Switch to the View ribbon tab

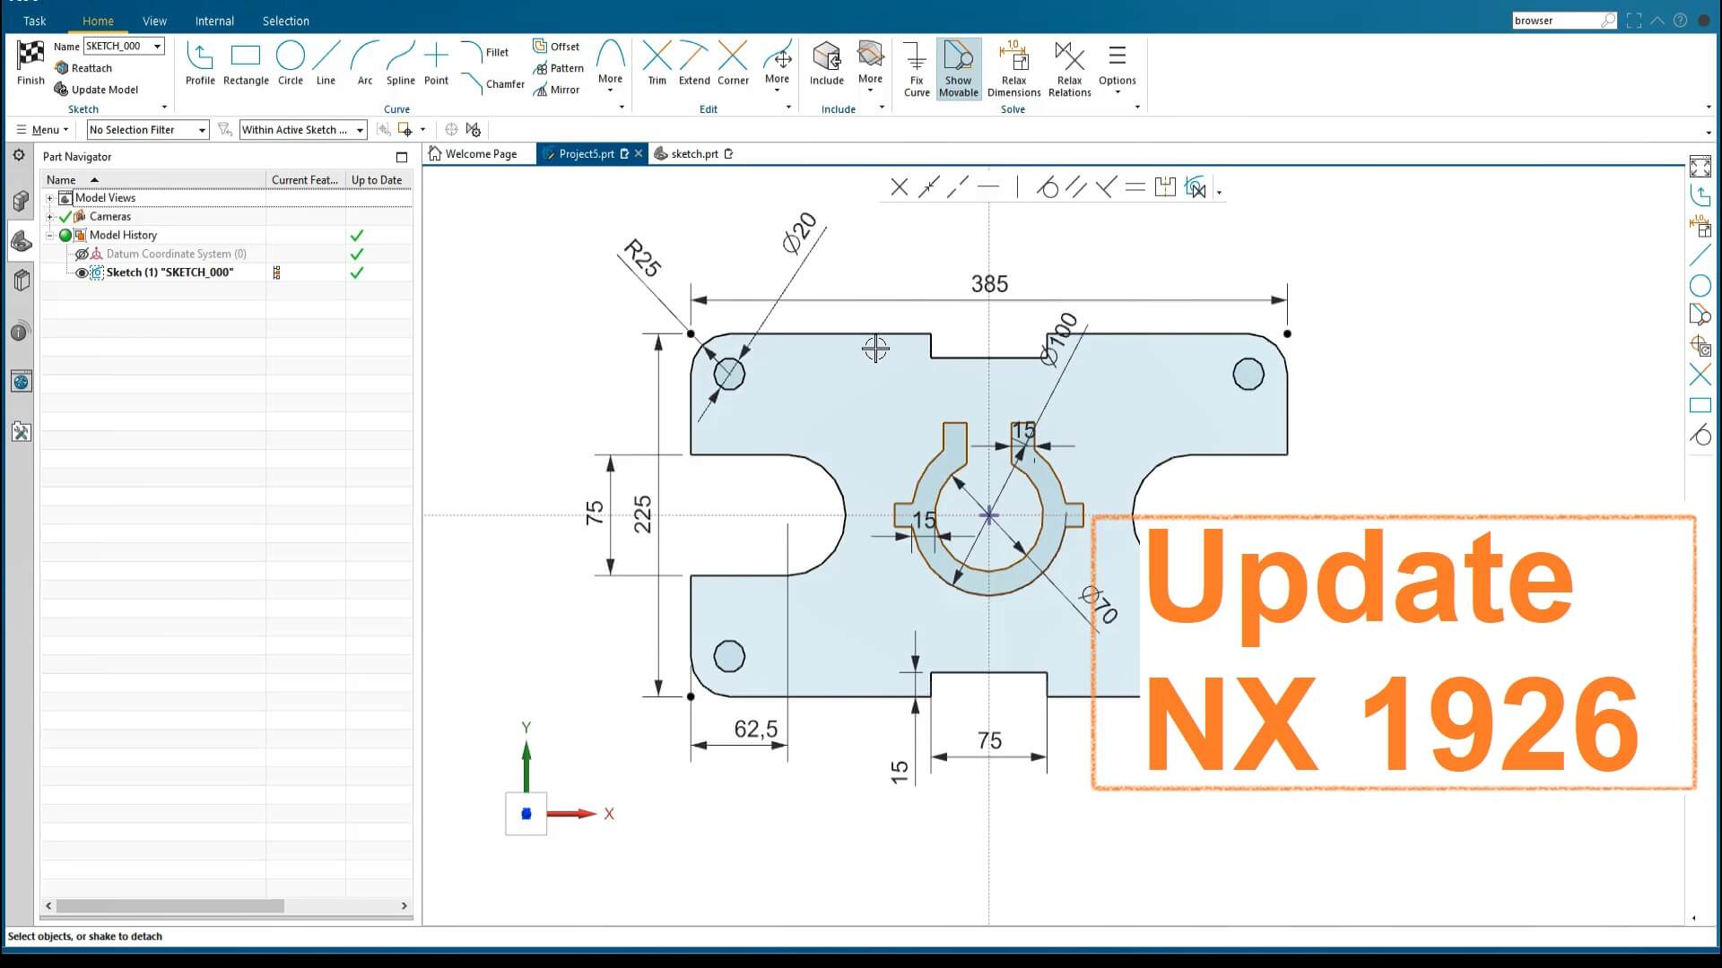click(x=154, y=21)
